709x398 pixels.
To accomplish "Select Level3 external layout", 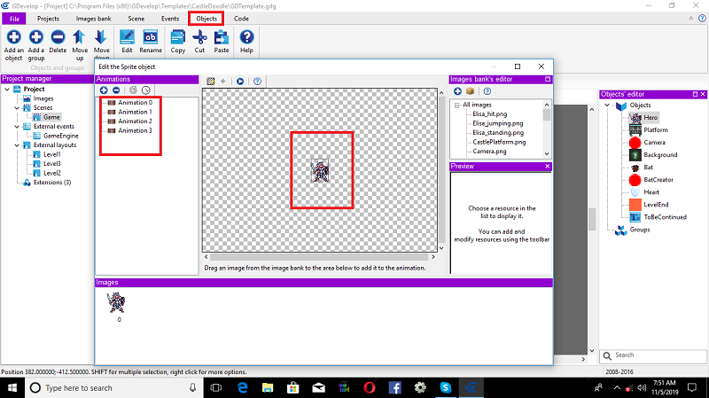I will 52,164.
